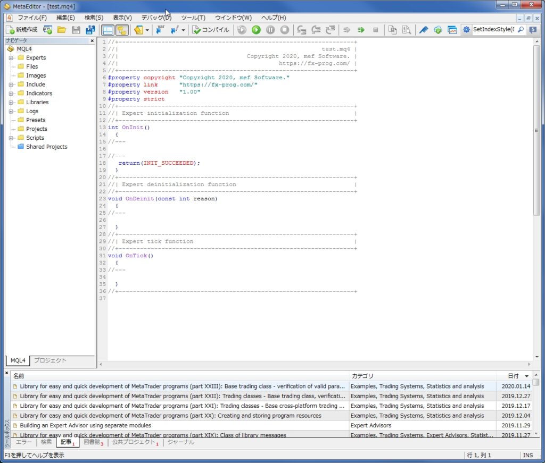Screen dimensions: 545x463
Task: Click the find in files icon
Action: click(x=407, y=30)
